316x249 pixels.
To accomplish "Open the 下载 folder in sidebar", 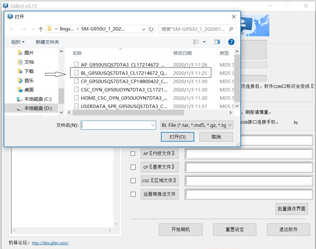I will (x=26, y=71).
